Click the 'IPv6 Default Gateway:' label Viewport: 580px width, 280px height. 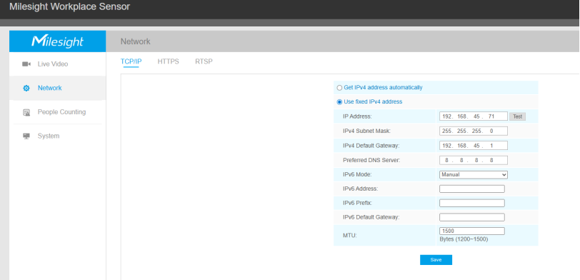[371, 217]
